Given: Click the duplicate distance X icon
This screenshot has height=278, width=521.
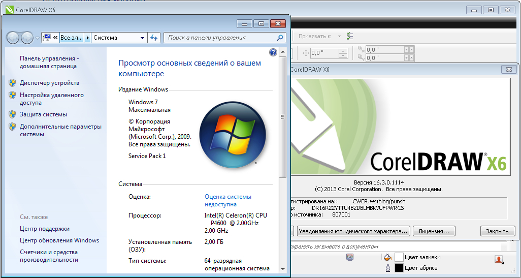Looking at the screenshot, I should tap(361, 49).
